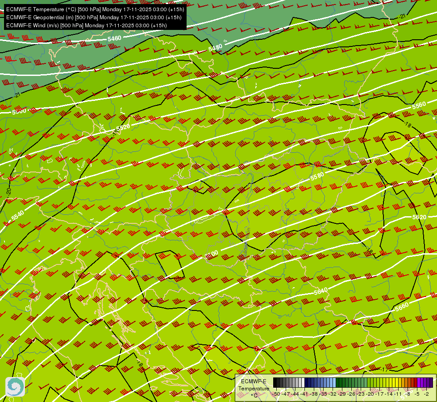Click the -11 value on the legend scale
The width and height of the screenshot is (437, 402).
point(398,394)
